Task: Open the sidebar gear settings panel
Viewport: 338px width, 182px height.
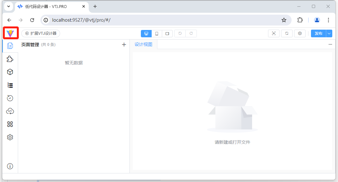Action: point(10,137)
